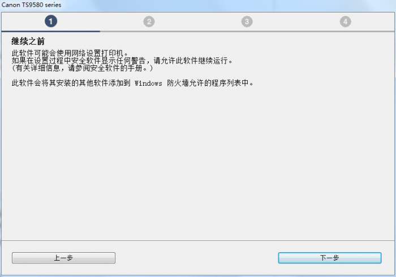Click the line 此软件可能会使用网络设置打印机
Screen dimensions: 396x277
point(70,53)
